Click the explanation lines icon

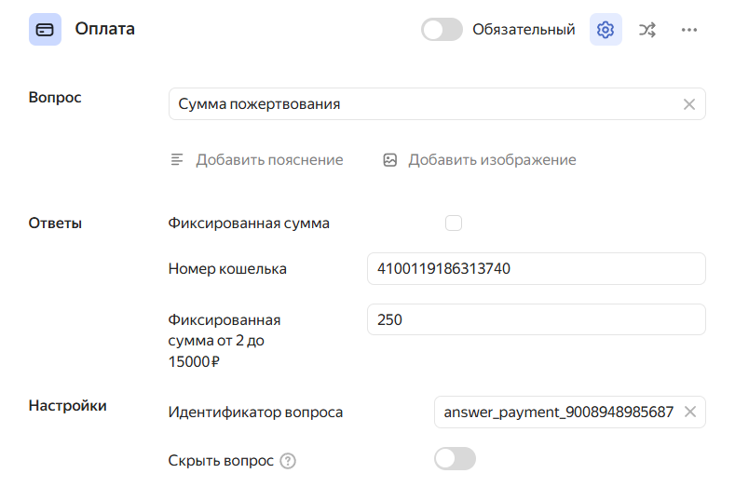coord(177,159)
